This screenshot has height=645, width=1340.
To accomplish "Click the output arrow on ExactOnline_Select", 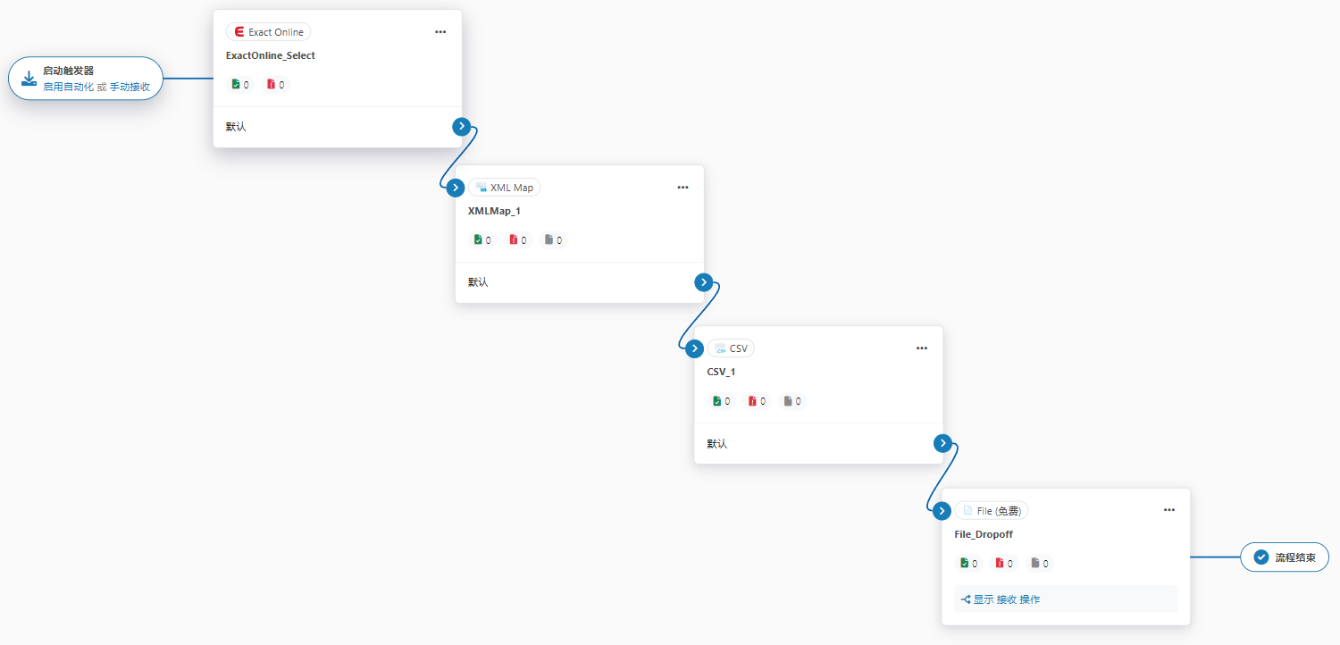I will [x=461, y=127].
